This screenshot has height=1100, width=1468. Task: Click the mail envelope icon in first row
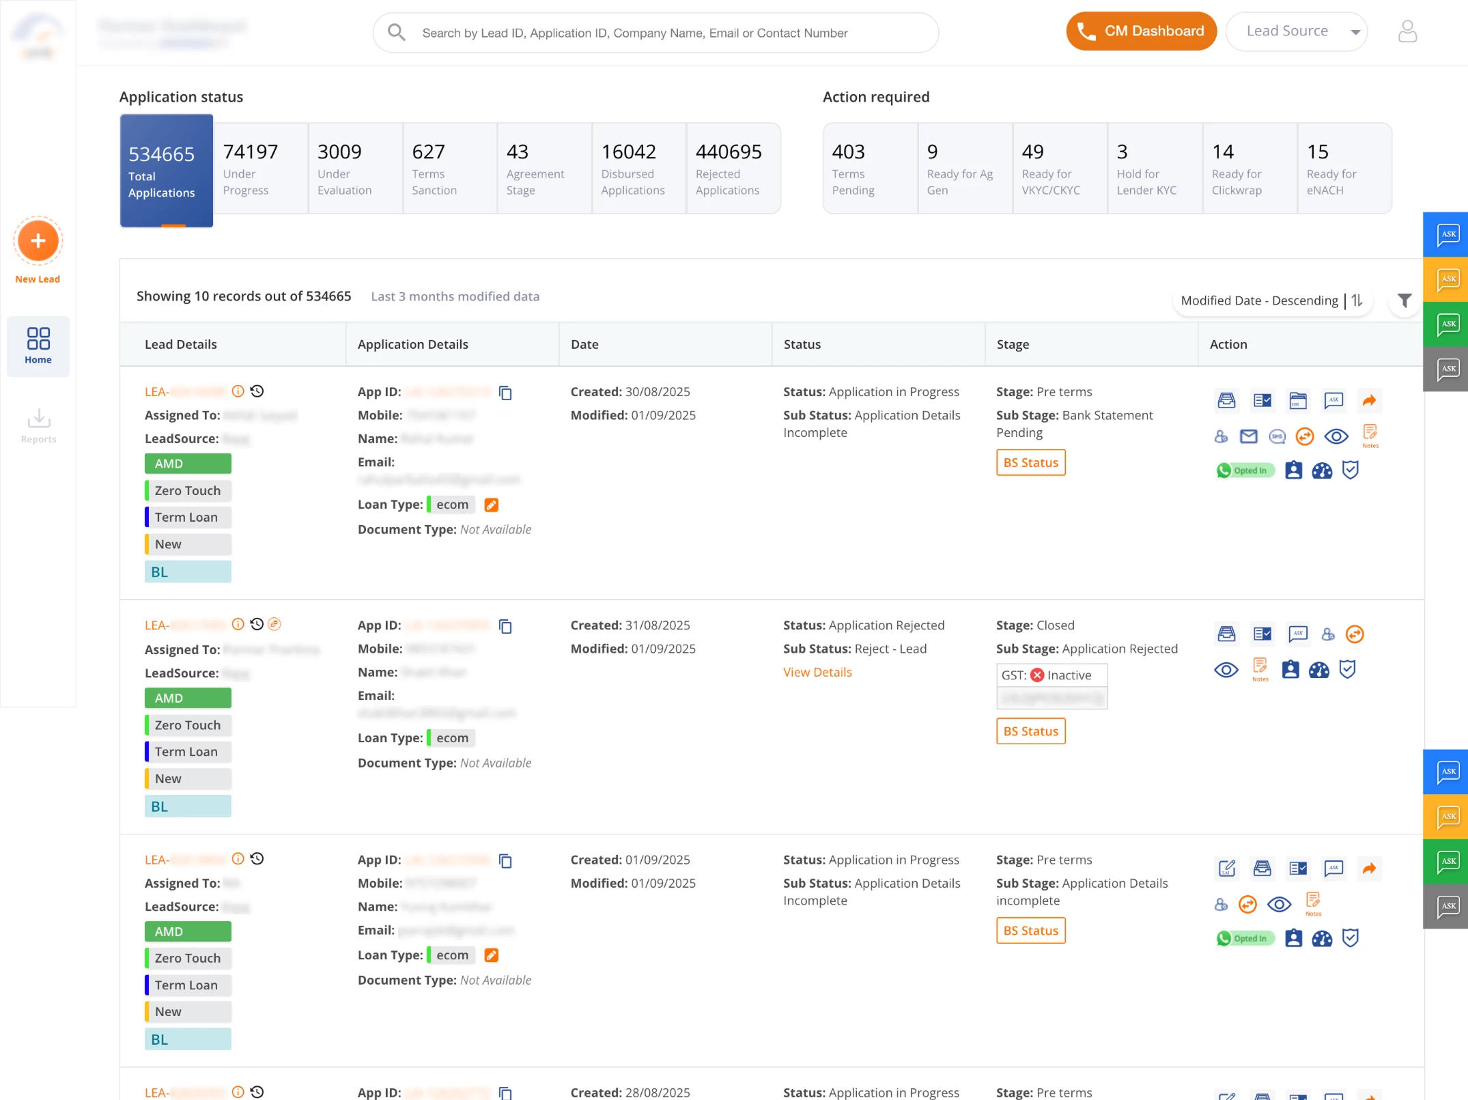pos(1248,436)
